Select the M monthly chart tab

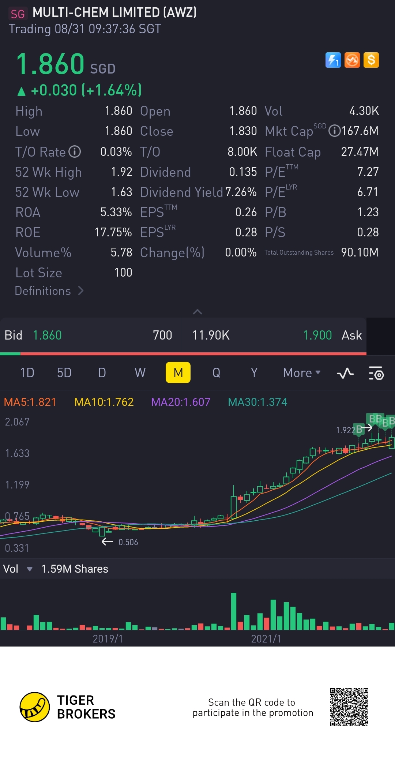(178, 372)
